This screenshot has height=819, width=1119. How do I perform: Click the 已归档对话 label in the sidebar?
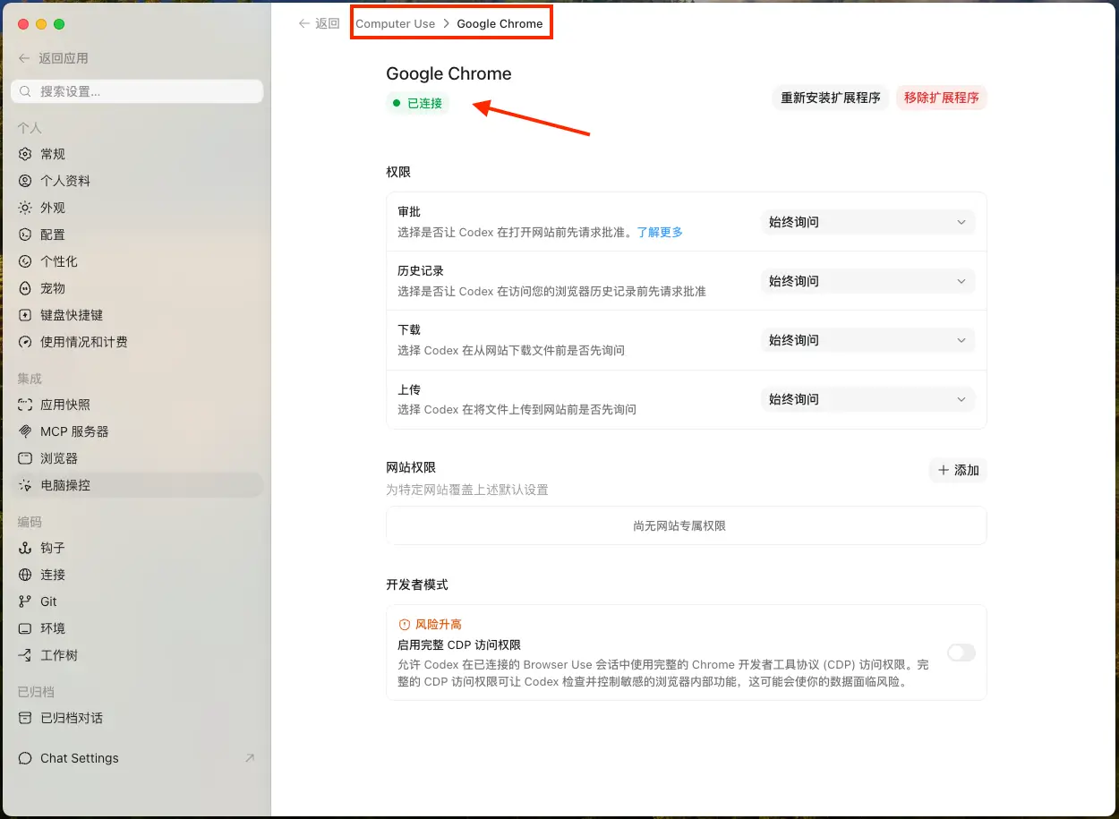pos(72,718)
